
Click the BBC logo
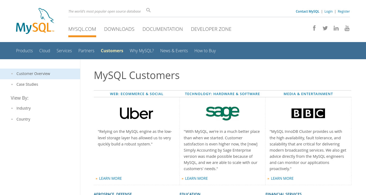[x=308, y=113]
